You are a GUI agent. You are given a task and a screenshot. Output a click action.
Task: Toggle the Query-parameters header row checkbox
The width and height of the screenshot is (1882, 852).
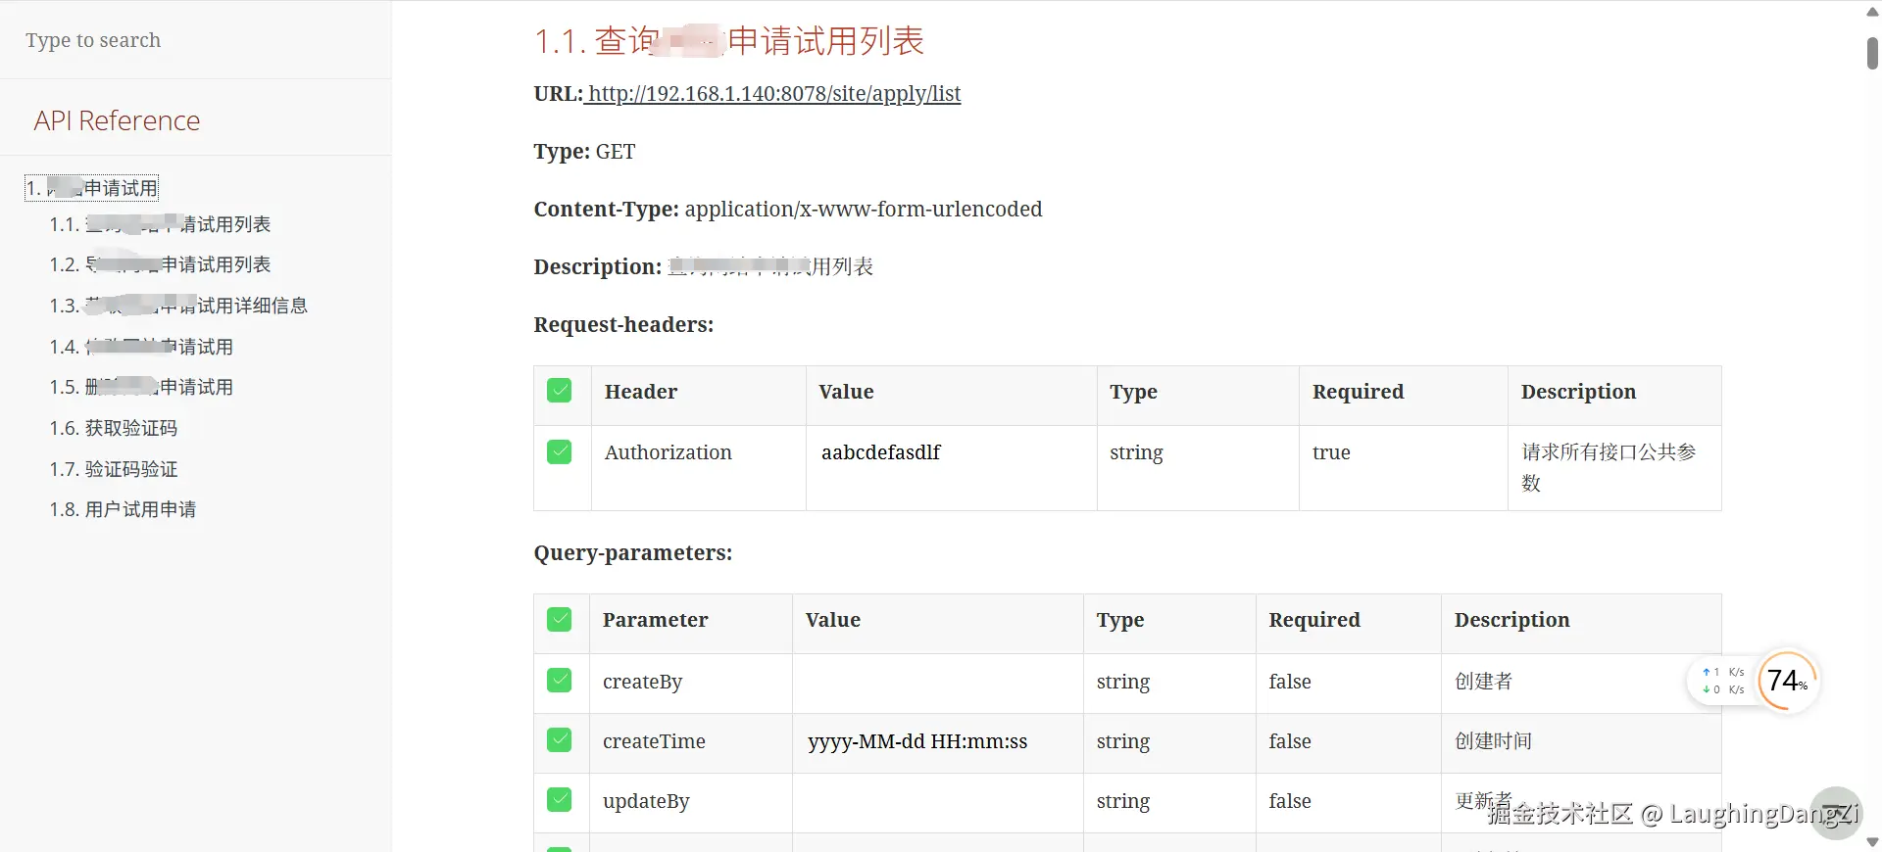560,619
